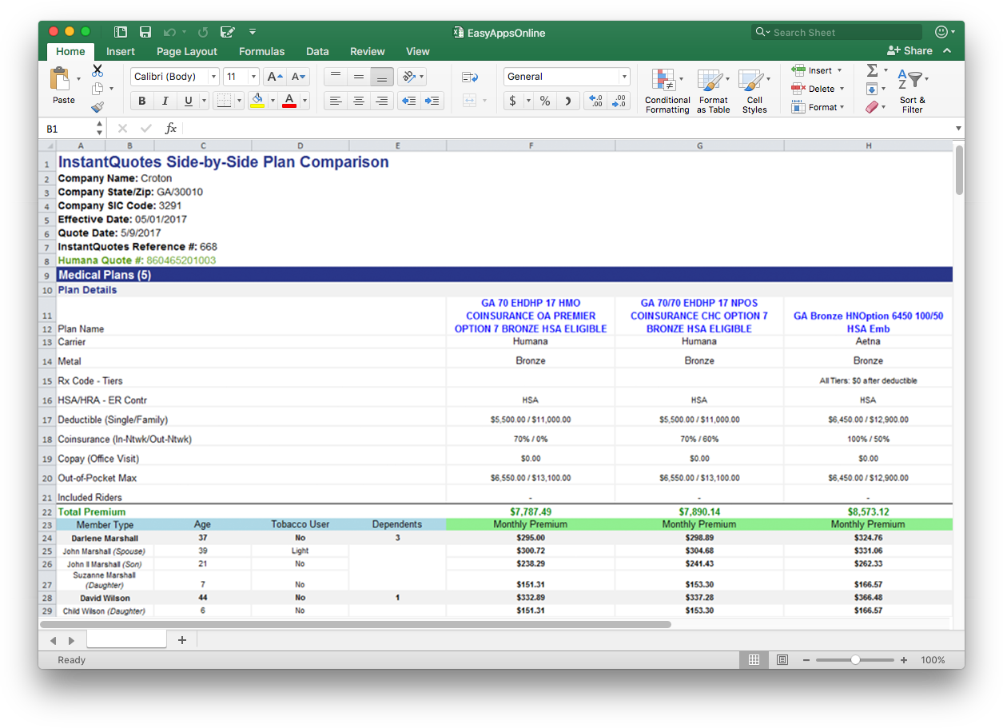Click the Save icon in title bar
Image resolution: width=1003 pixels, height=728 pixels.
(x=145, y=32)
